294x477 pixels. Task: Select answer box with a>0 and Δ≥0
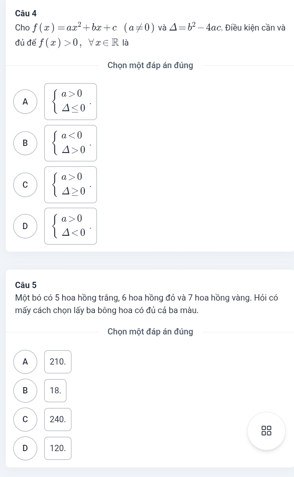click(x=71, y=184)
